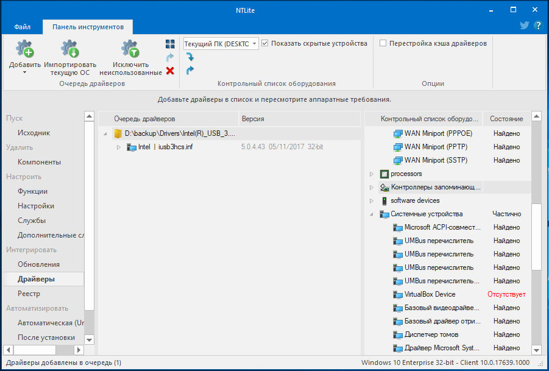Click the yellow folder icon of D:\backup\Drivers
The width and height of the screenshot is (549, 371).
pyautogui.click(x=118, y=133)
